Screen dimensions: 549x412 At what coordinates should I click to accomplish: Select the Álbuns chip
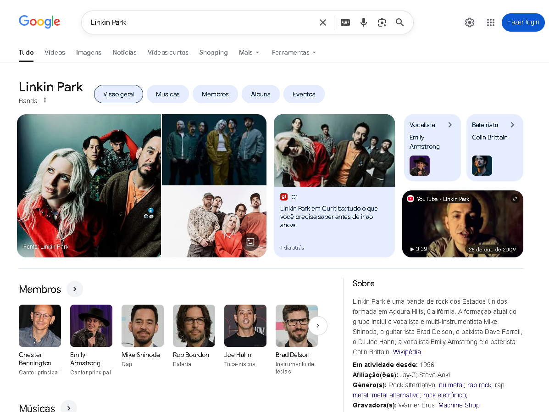(261, 94)
